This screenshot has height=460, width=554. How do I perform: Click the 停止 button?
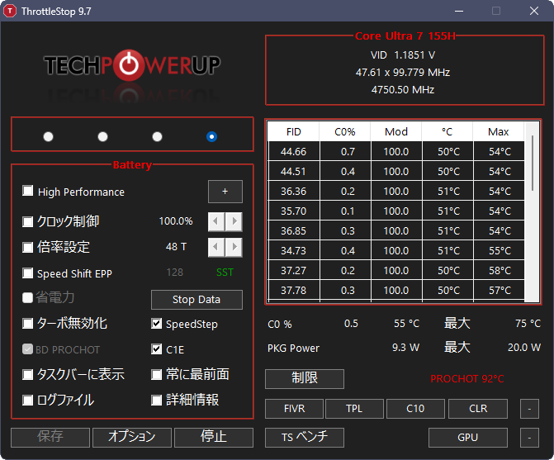214,438
